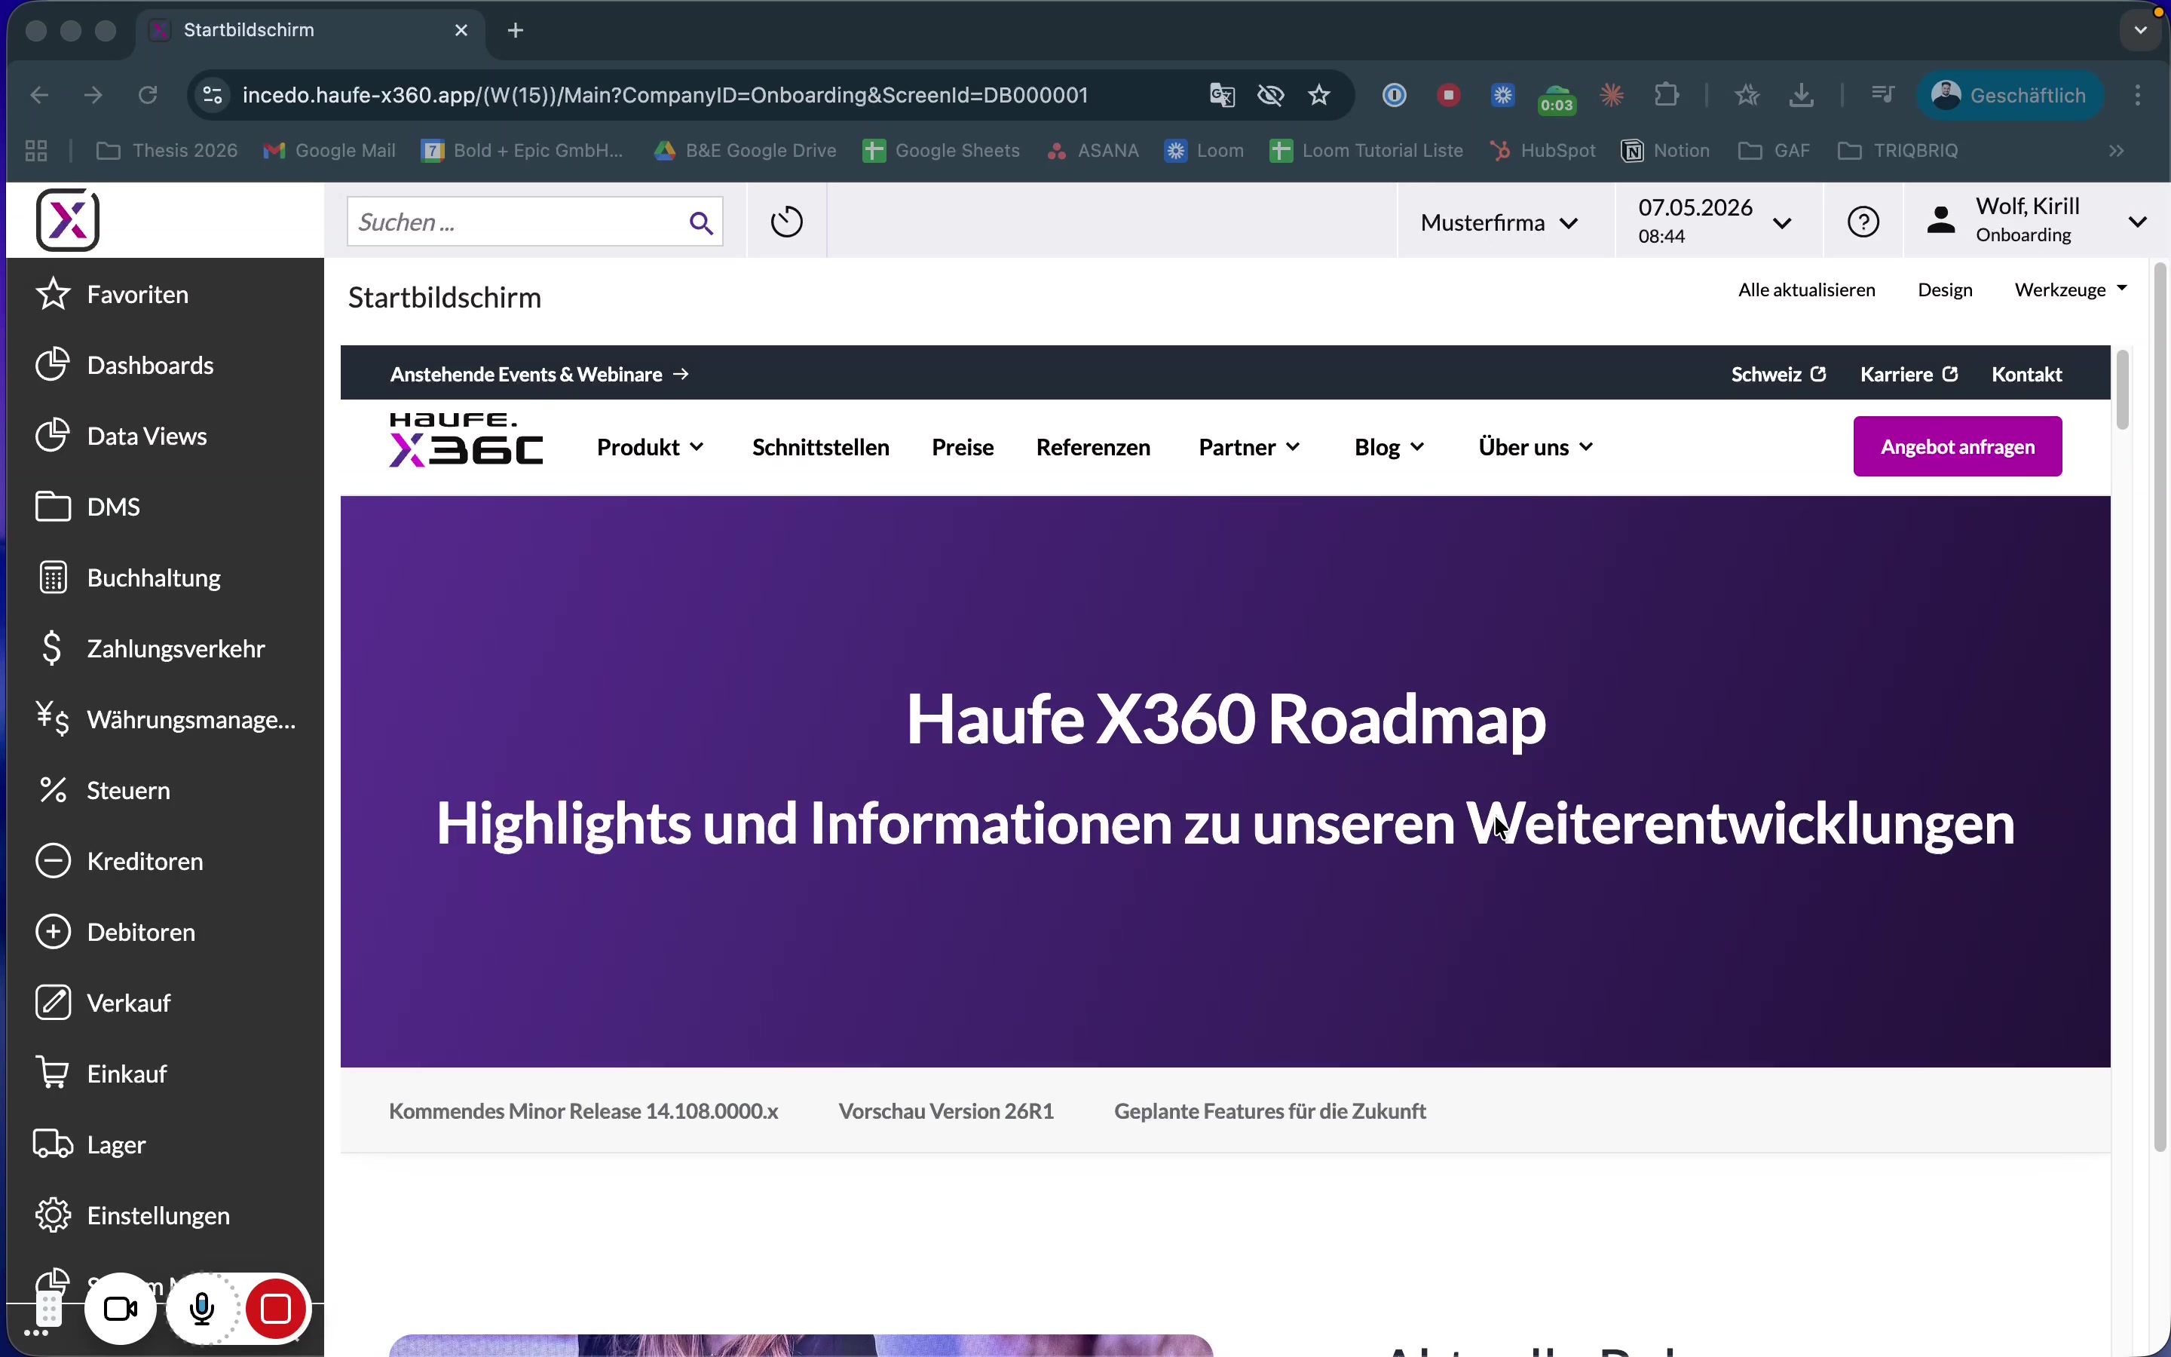Open the help question mark icon
The width and height of the screenshot is (2171, 1357).
coord(1863,222)
